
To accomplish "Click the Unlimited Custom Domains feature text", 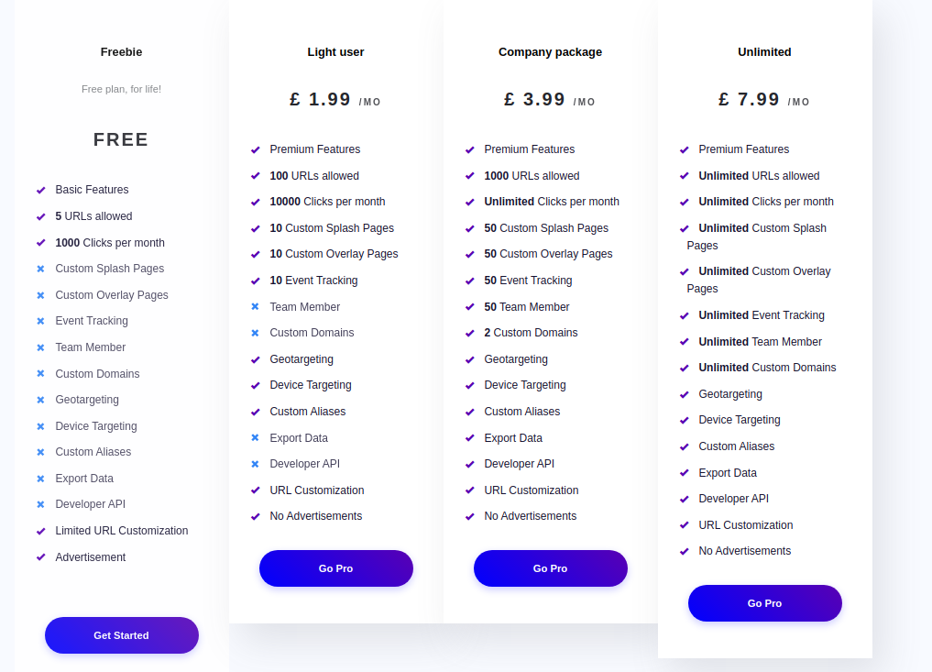I will click(767, 368).
